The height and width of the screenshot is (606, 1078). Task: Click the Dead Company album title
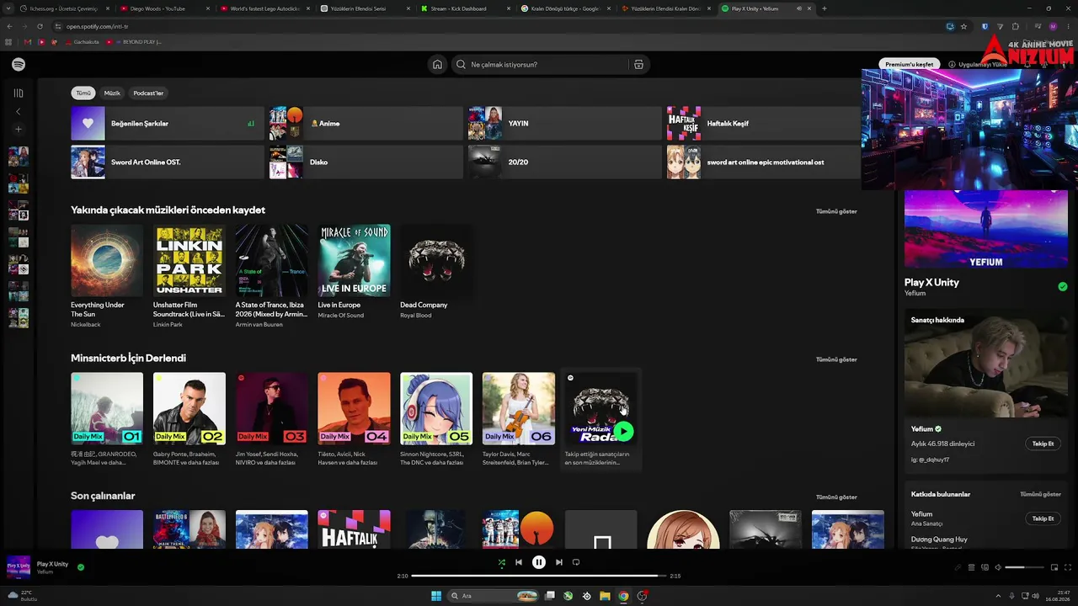(424, 306)
